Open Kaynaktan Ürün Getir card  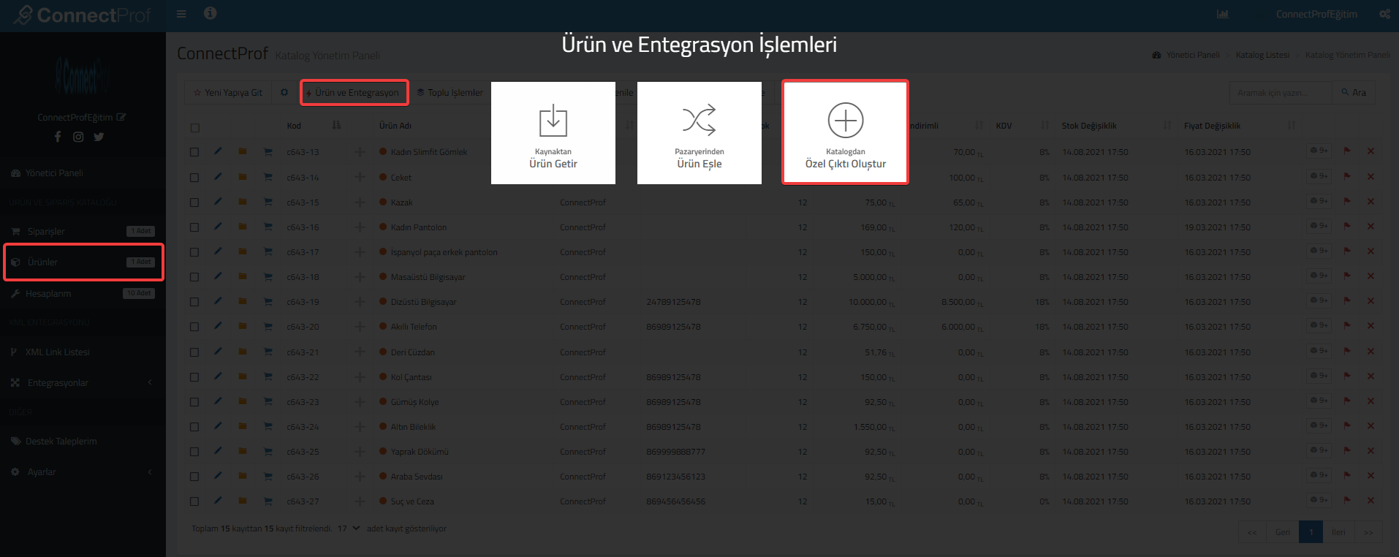coord(553,133)
